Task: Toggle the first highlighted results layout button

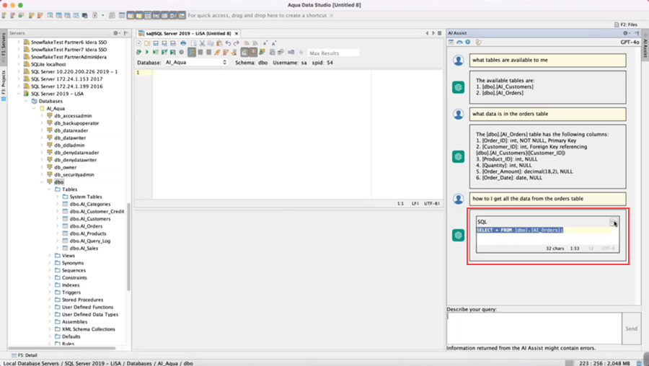Action: pyautogui.click(x=244, y=52)
